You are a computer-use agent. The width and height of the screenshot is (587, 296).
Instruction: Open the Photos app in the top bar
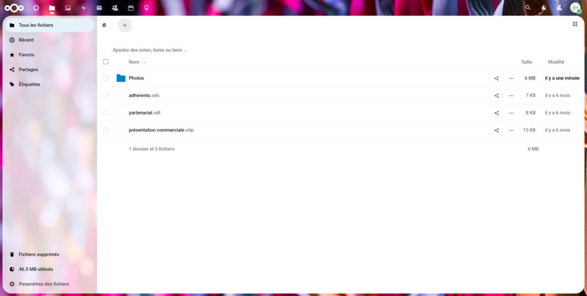pos(68,8)
